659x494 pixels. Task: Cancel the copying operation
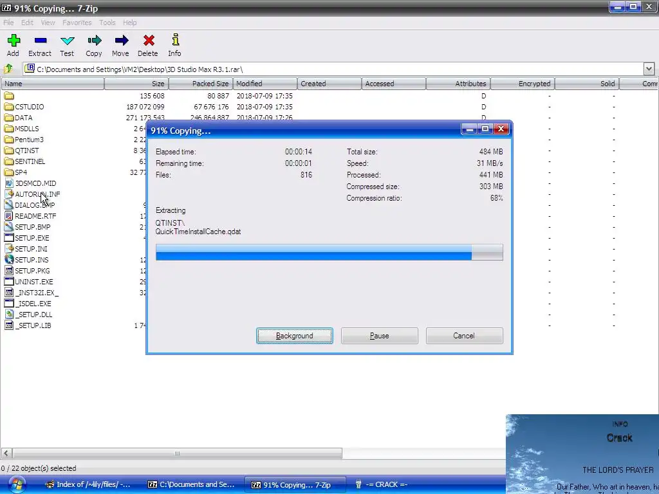click(464, 336)
